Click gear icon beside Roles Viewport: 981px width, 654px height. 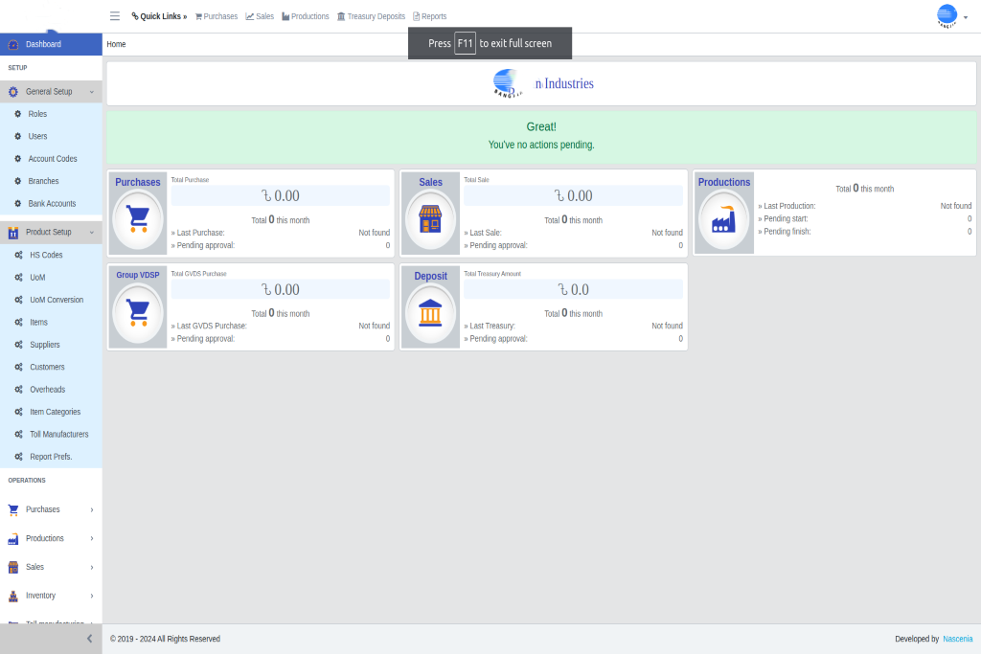coord(17,114)
